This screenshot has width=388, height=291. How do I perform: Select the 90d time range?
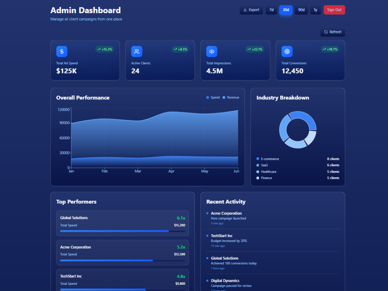[301, 10]
